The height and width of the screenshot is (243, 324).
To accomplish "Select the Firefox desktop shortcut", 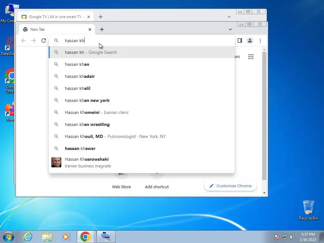I will click(x=9, y=112).
